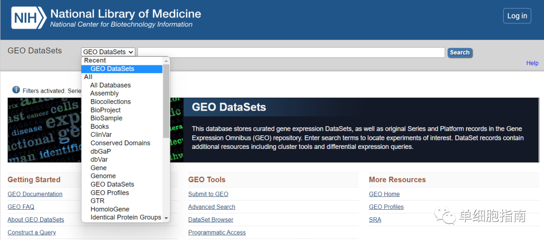Click the dropdown list scroll-down arrow
The height and width of the screenshot is (240, 544).
click(x=167, y=218)
